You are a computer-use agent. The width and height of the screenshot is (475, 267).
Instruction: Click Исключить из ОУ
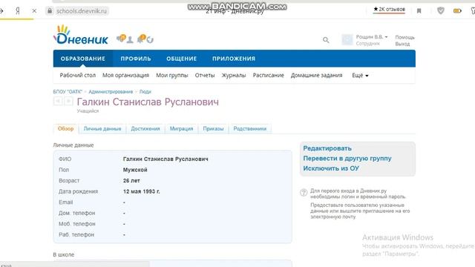pos(331,168)
